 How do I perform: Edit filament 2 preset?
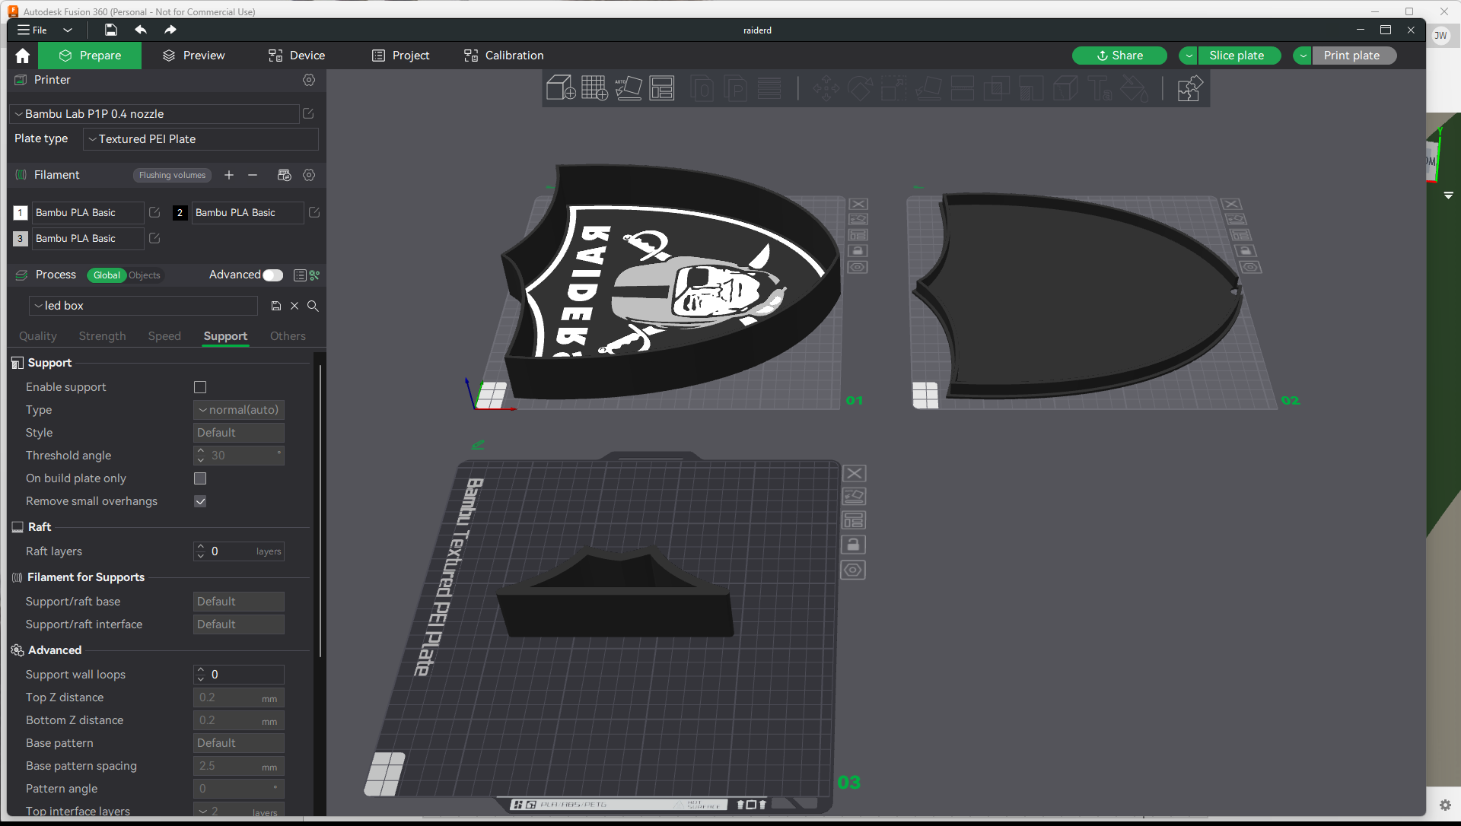[x=314, y=212]
